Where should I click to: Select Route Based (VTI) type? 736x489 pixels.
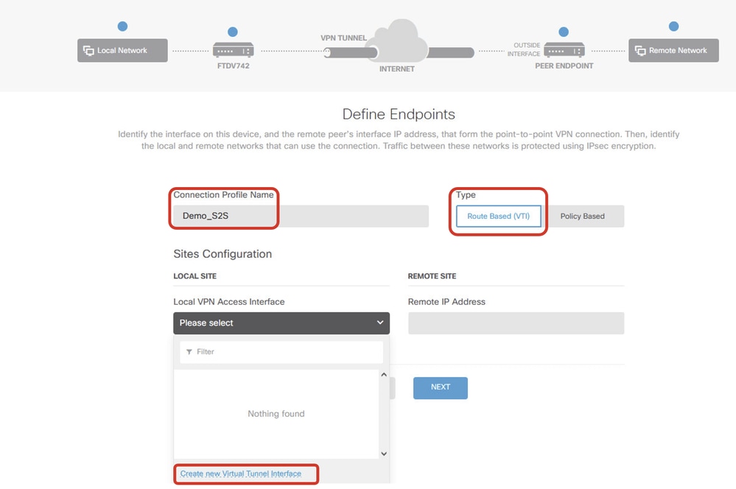point(499,217)
